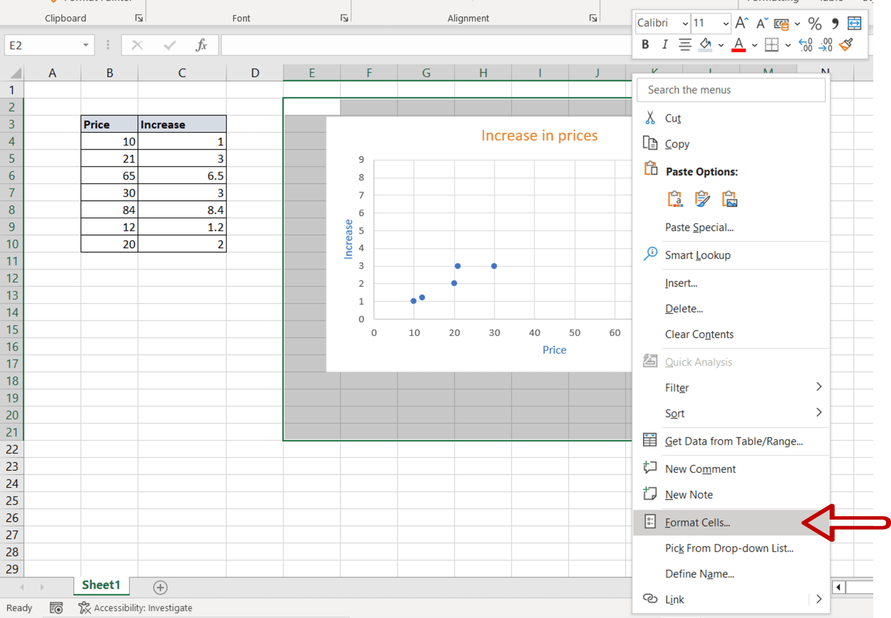This screenshot has width=891, height=618.
Task: Select the Keep Source Formatting paste option
Action: (x=703, y=199)
